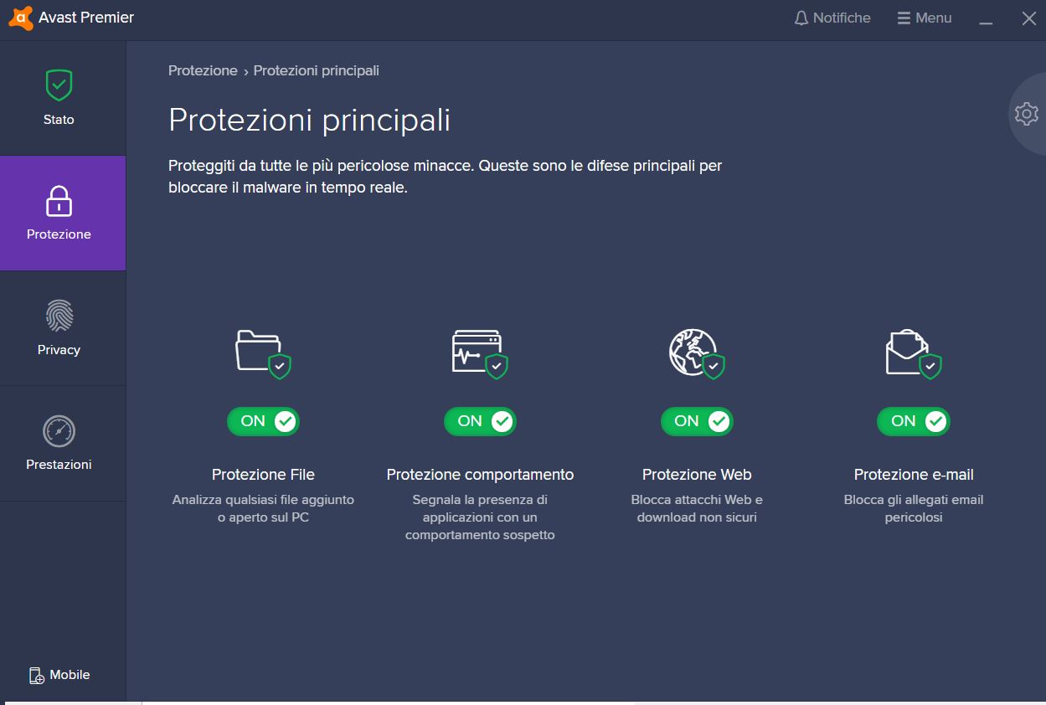Click Protezioni principali breadcrumb item
Viewport: 1046px width, 705px height.
[317, 71]
